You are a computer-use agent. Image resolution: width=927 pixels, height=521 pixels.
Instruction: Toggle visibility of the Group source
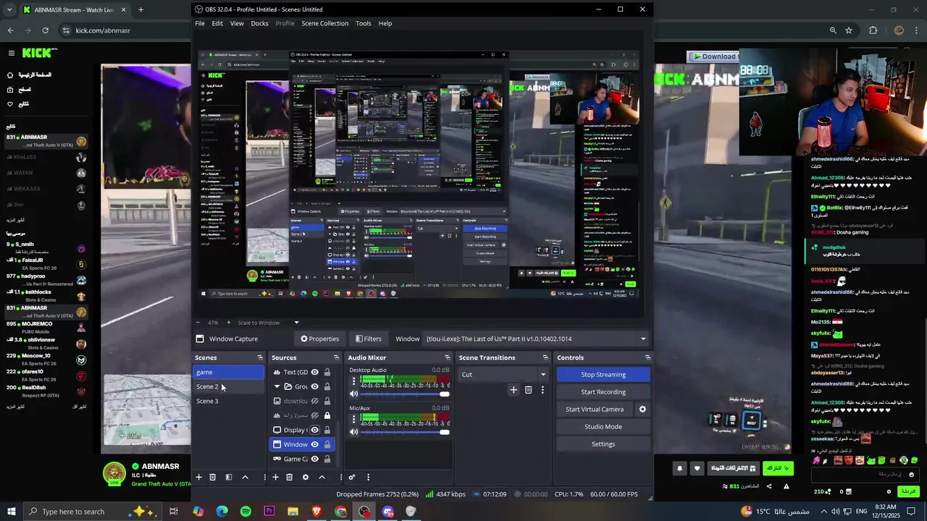(315, 386)
